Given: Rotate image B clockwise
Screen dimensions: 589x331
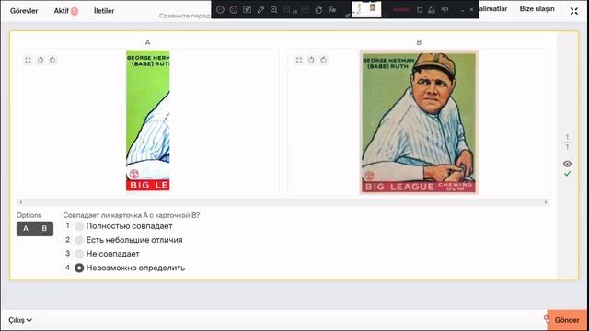Looking at the screenshot, I should 324,60.
